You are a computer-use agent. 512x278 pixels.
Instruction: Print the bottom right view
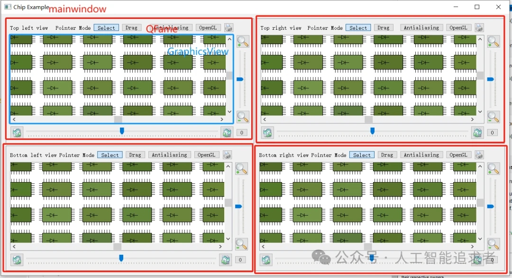tap(479, 155)
